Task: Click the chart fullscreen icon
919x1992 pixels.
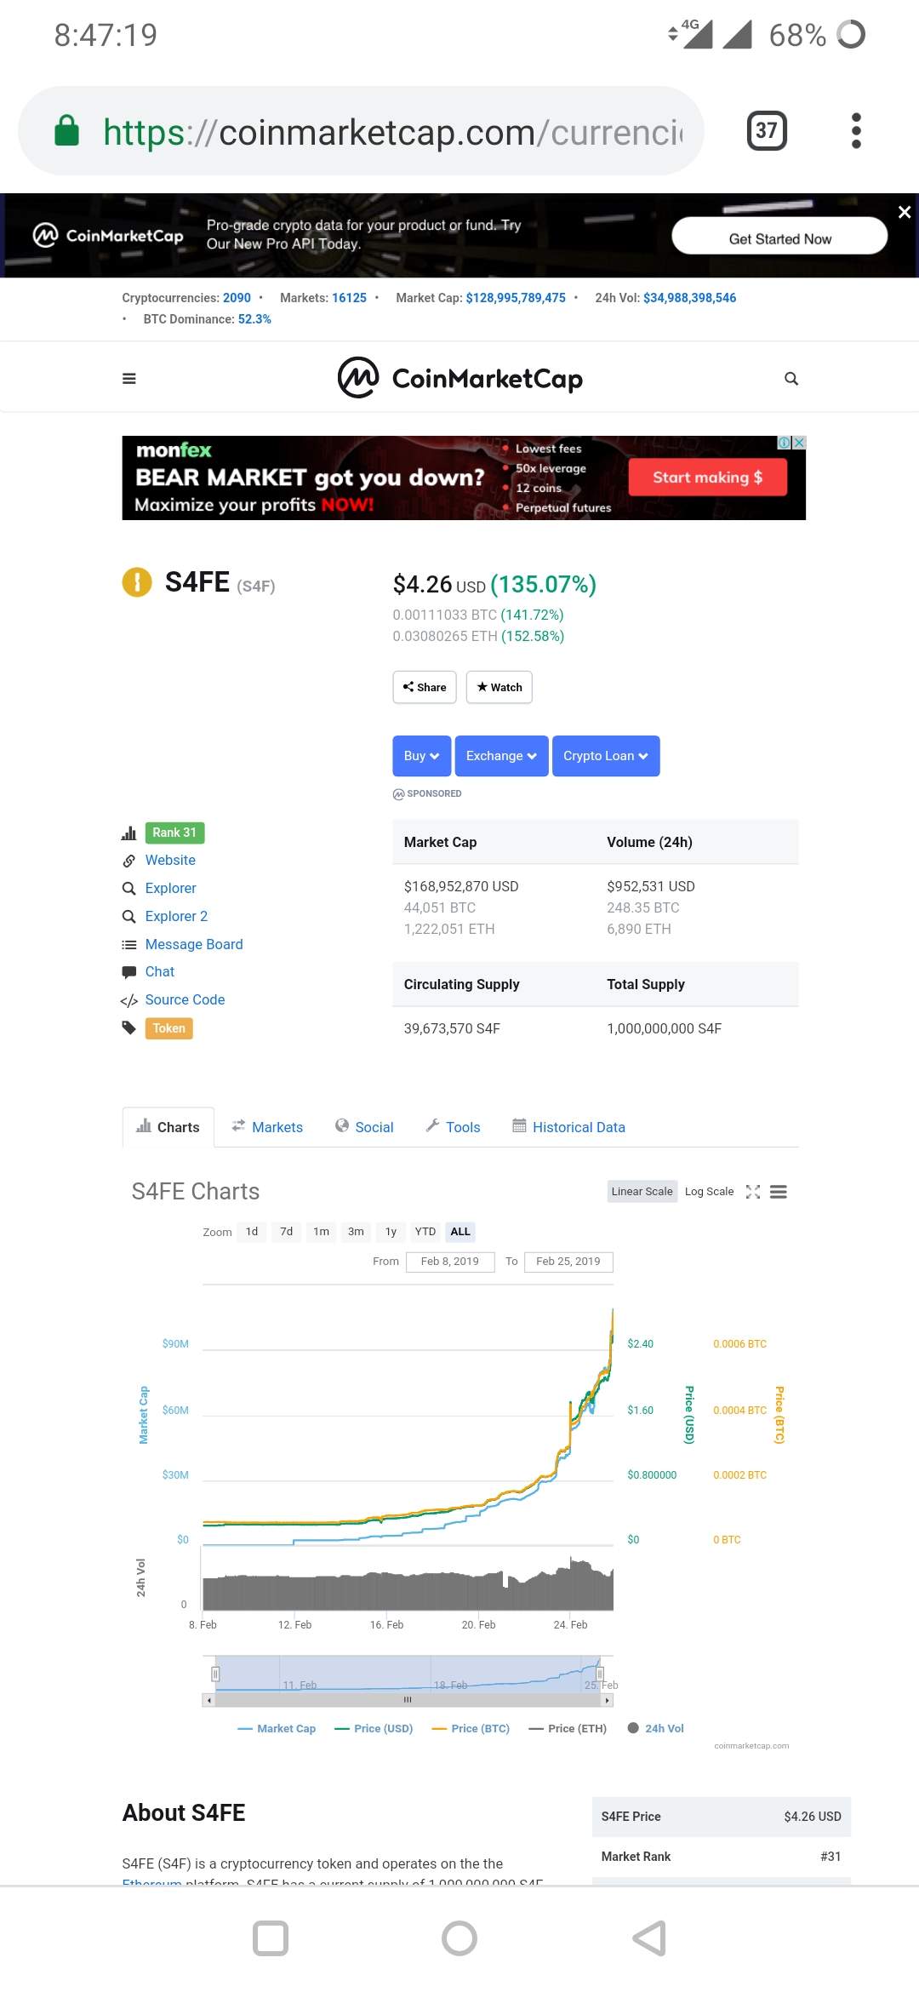Action: pyautogui.click(x=753, y=1192)
